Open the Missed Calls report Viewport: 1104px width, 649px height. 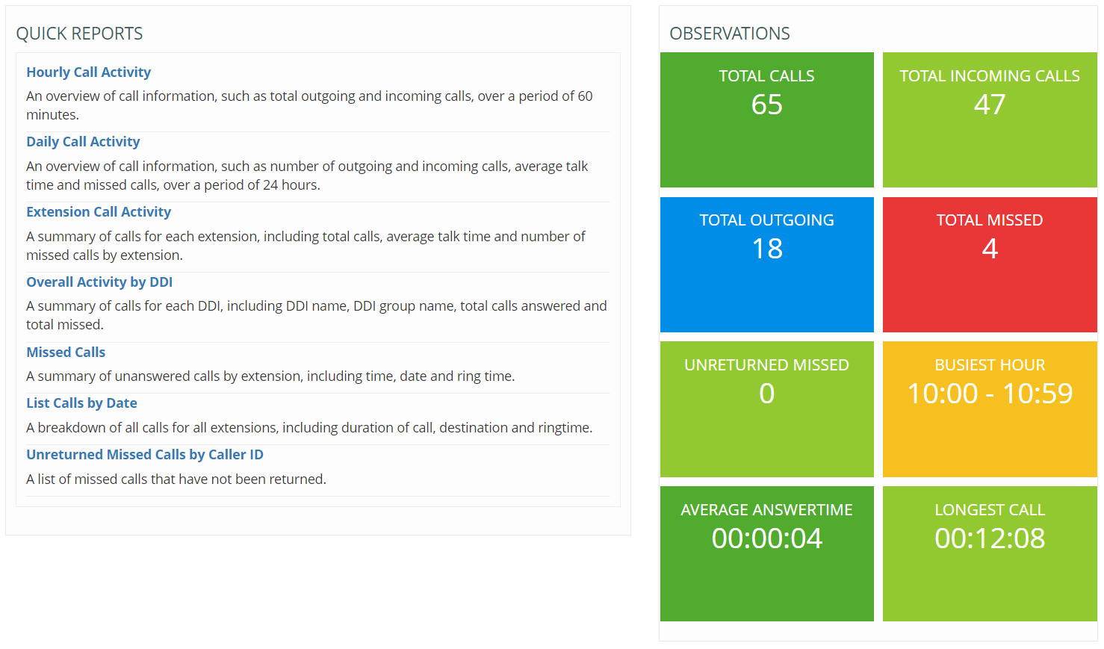66,352
